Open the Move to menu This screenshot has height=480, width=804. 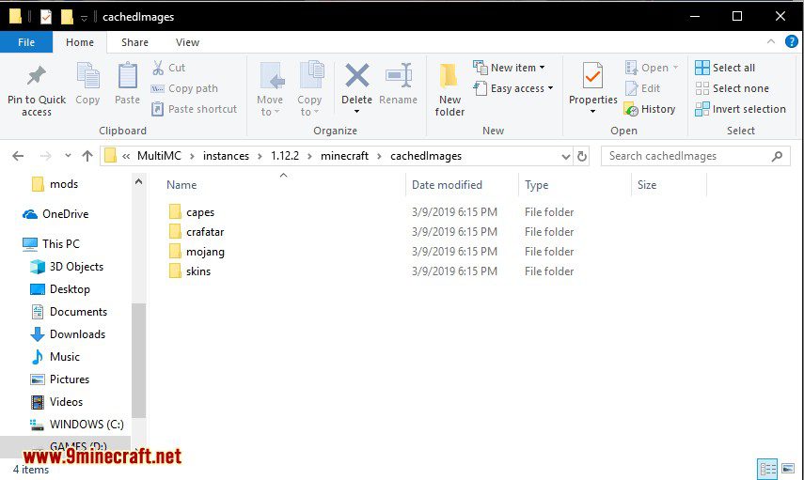coord(270,89)
